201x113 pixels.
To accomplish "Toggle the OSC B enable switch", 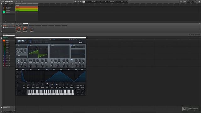I will (x=50, y=45).
